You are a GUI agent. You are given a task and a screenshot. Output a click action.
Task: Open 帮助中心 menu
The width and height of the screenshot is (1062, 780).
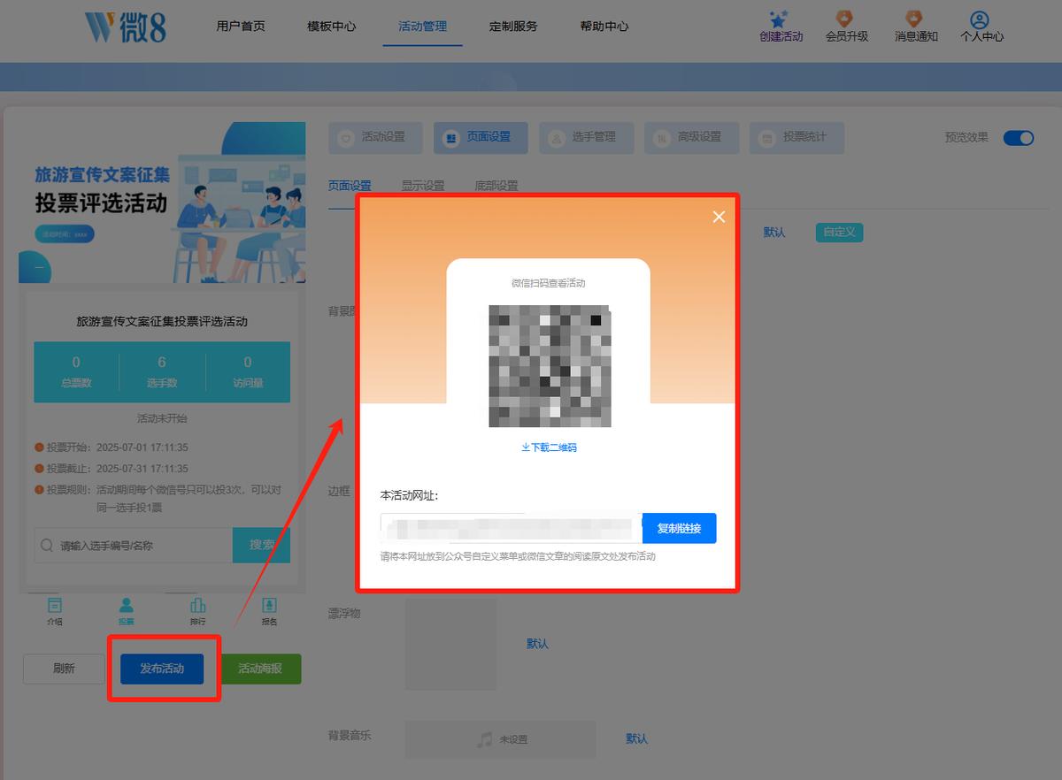tap(604, 27)
